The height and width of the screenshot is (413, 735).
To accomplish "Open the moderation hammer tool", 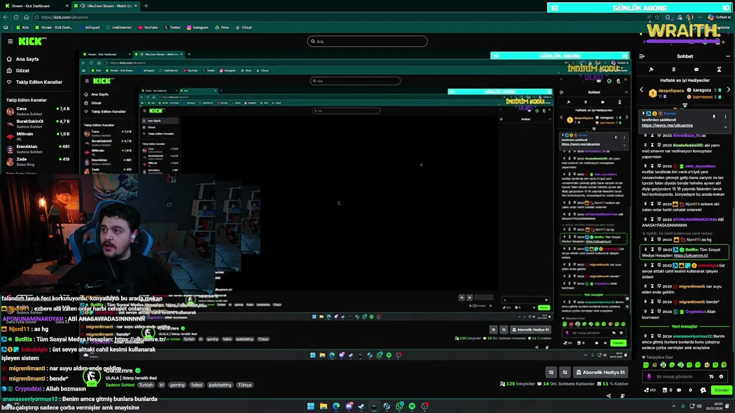I will tap(651, 69).
